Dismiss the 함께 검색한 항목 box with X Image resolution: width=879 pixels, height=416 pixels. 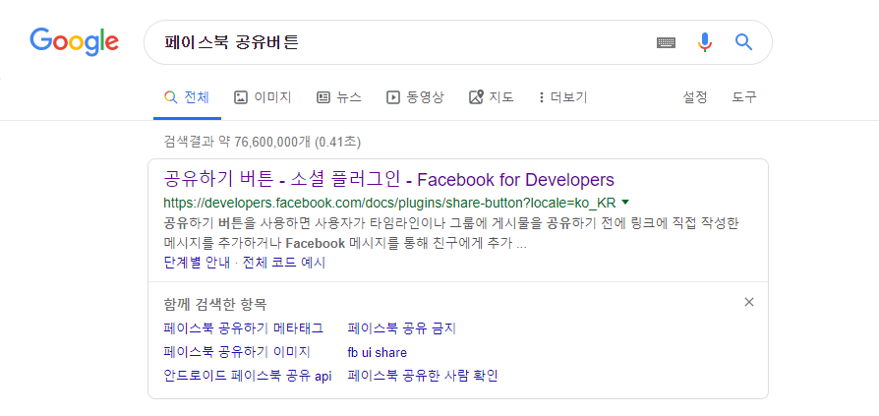point(749,302)
